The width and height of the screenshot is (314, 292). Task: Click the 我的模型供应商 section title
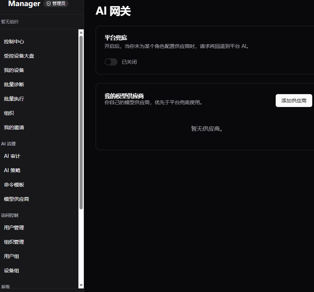coord(124,96)
